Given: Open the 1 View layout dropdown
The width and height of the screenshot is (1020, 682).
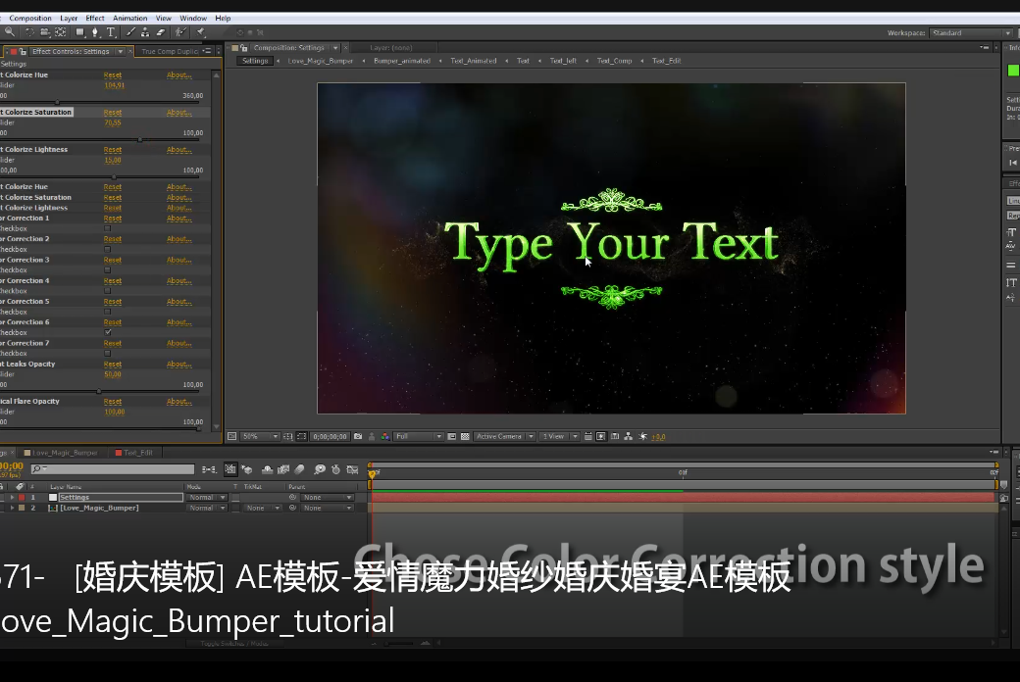Looking at the screenshot, I should (x=559, y=437).
